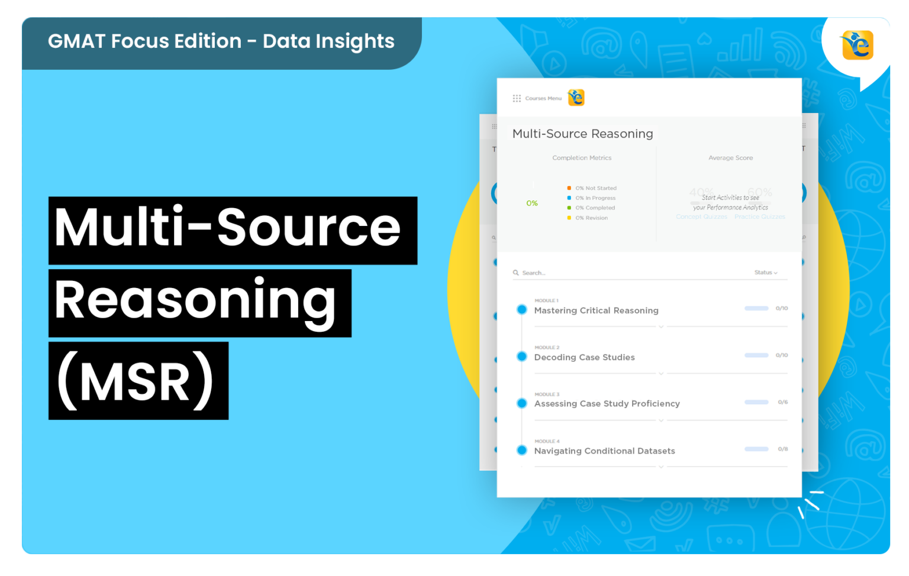This screenshot has height=576, width=909.
Task: Click the e-GMAT logo beside Courses Menu
Action: 576,98
